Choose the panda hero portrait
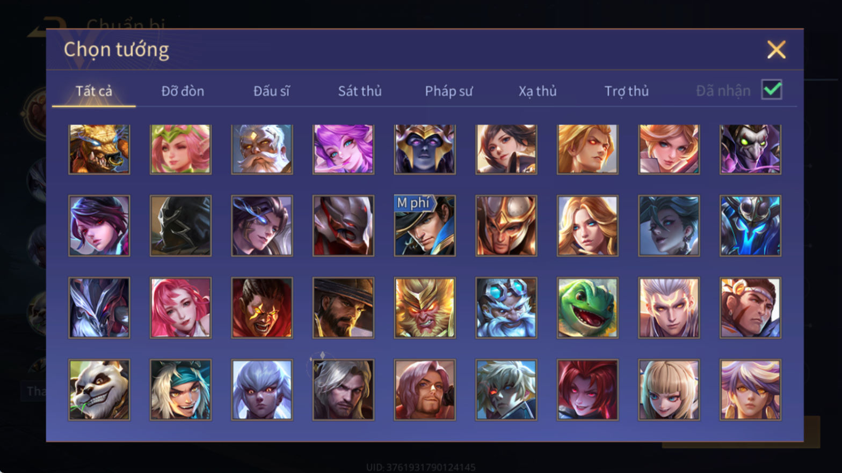Screen dimensions: 842x473 click(99, 389)
